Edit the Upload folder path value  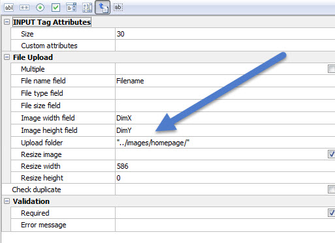[225, 143]
